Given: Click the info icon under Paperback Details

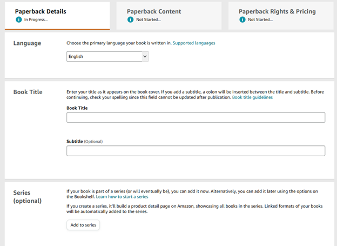Looking at the screenshot, I should pyautogui.click(x=19, y=19).
